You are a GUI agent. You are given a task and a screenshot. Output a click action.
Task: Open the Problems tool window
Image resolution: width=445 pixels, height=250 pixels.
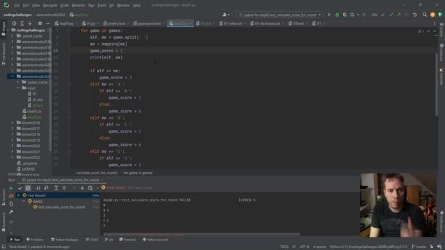tap(35, 240)
